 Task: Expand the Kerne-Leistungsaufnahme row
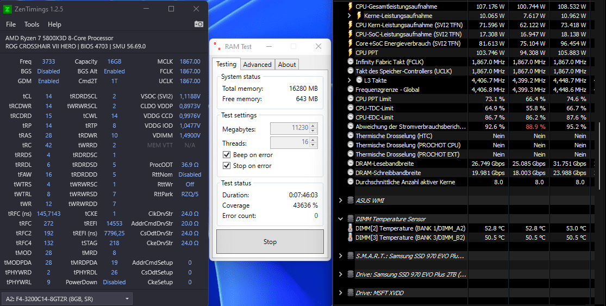(x=349, y=15)
